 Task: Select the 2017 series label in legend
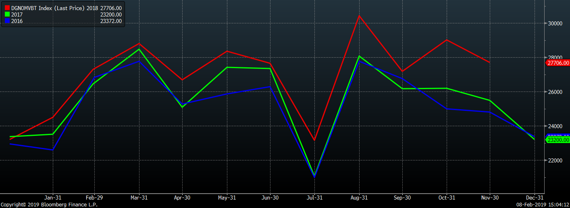coord(17,15)
